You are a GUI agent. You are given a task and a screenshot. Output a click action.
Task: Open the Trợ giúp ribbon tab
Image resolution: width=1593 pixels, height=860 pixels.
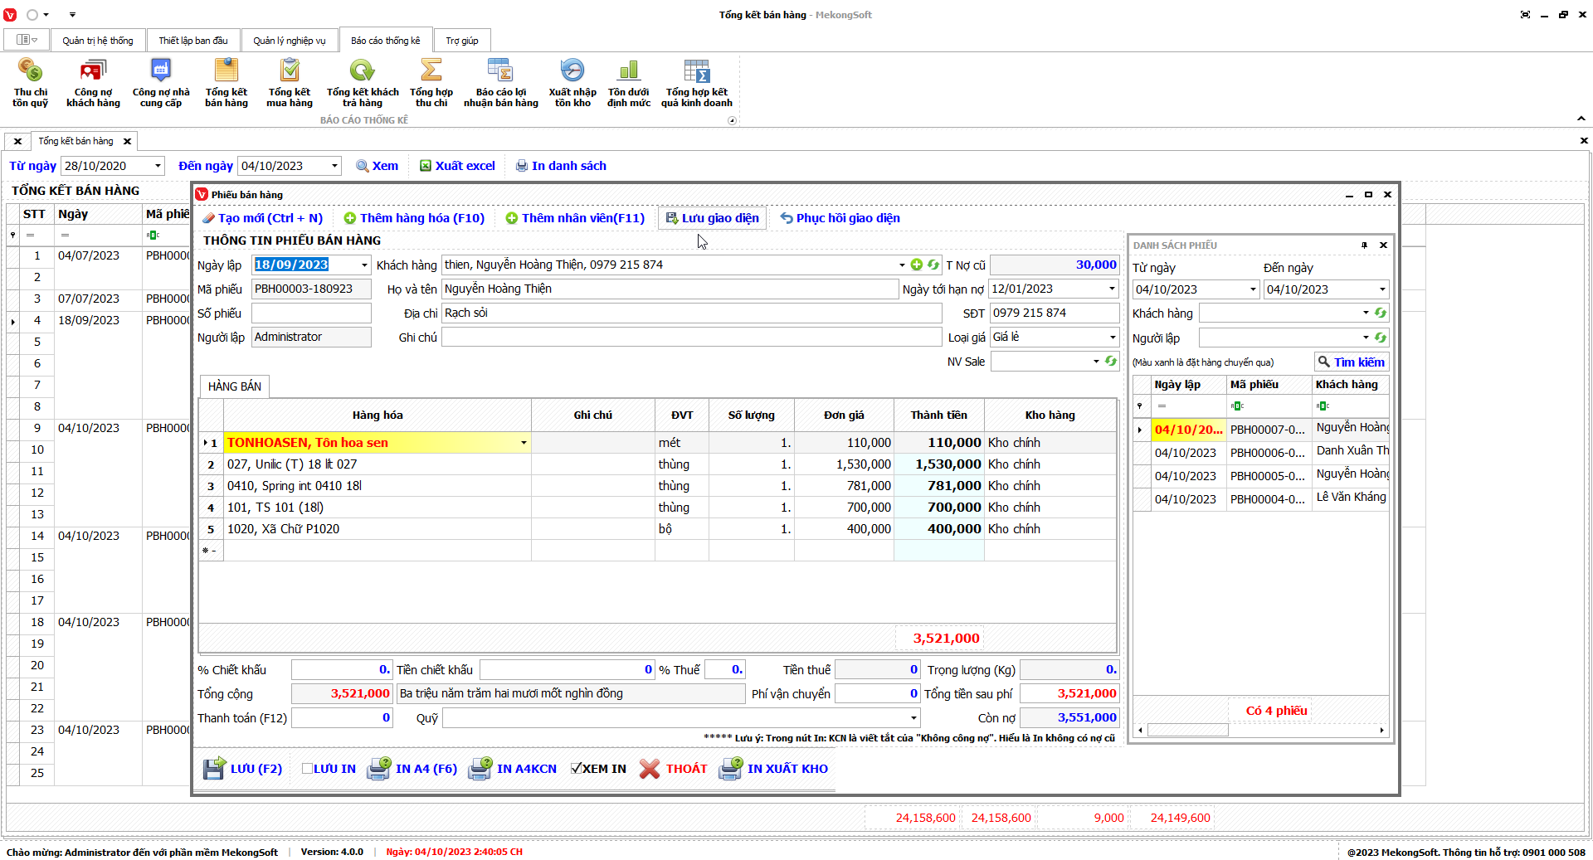click(461, 41)
